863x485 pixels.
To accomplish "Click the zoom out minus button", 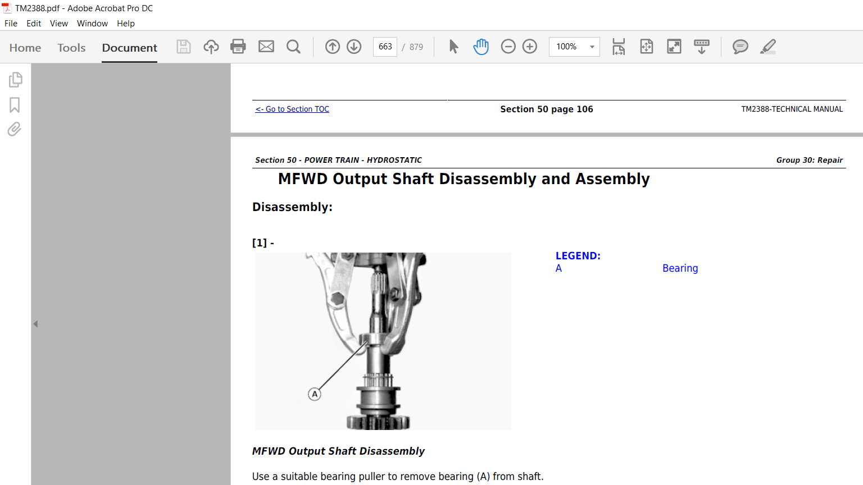I will tap(508, 47).
